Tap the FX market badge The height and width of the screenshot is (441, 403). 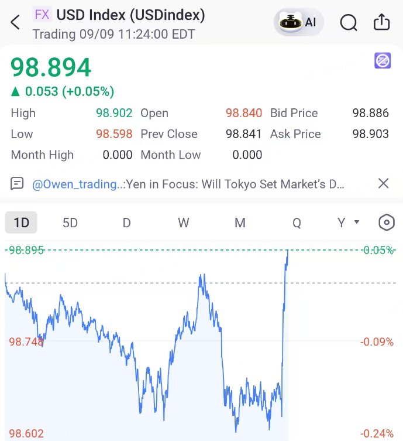(x=42, y=15)
